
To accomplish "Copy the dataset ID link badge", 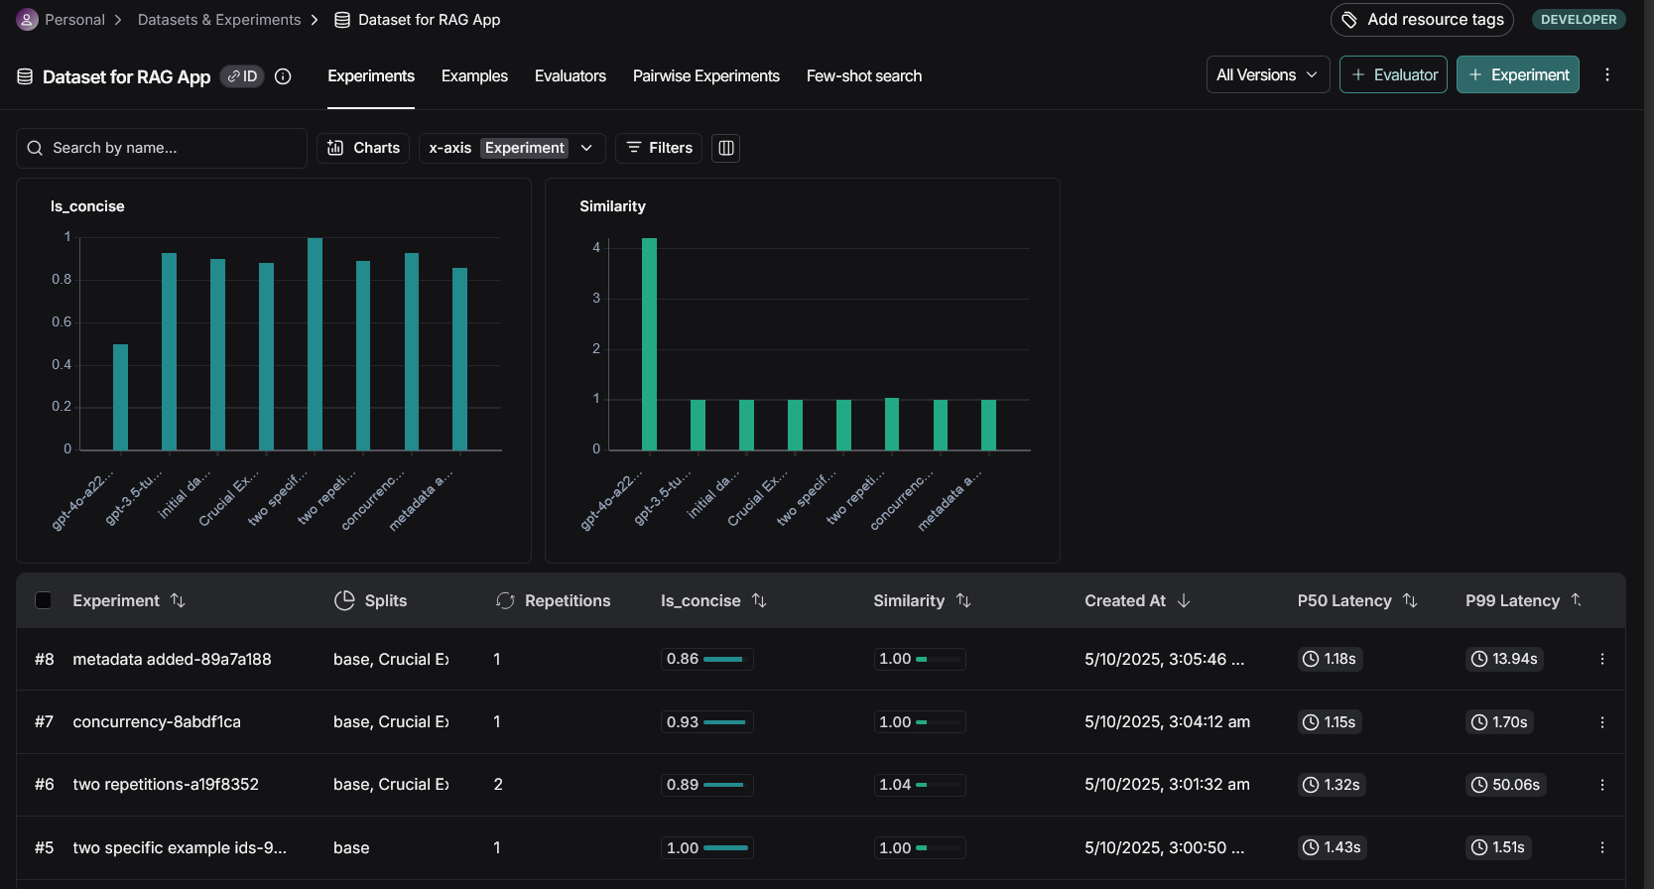I will coord(242,76).
